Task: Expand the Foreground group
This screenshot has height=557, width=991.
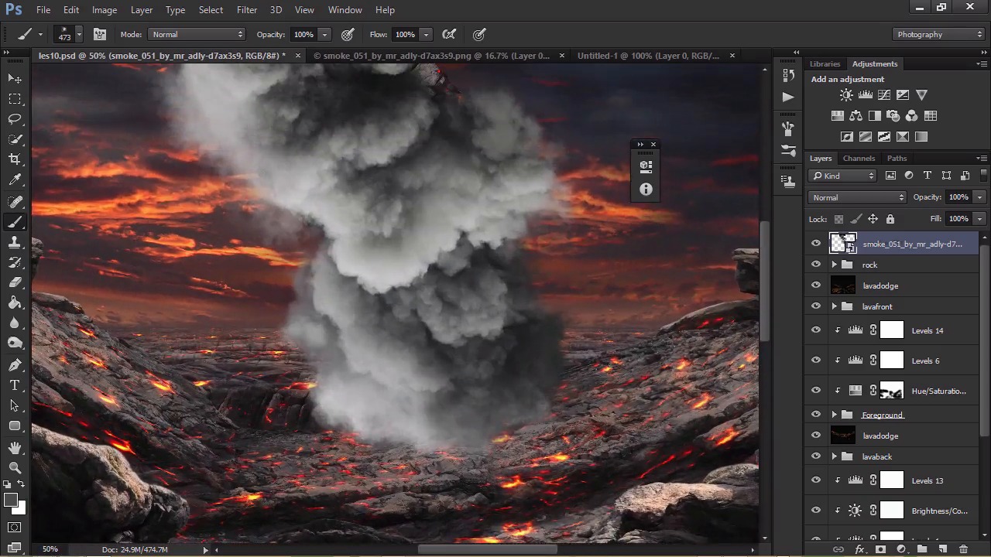Action: coord(835,415)
